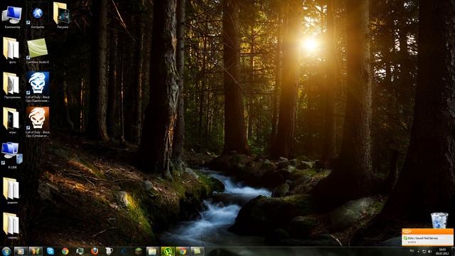Launch Minecraft grass block taskbar icon

tap(139, 251)
